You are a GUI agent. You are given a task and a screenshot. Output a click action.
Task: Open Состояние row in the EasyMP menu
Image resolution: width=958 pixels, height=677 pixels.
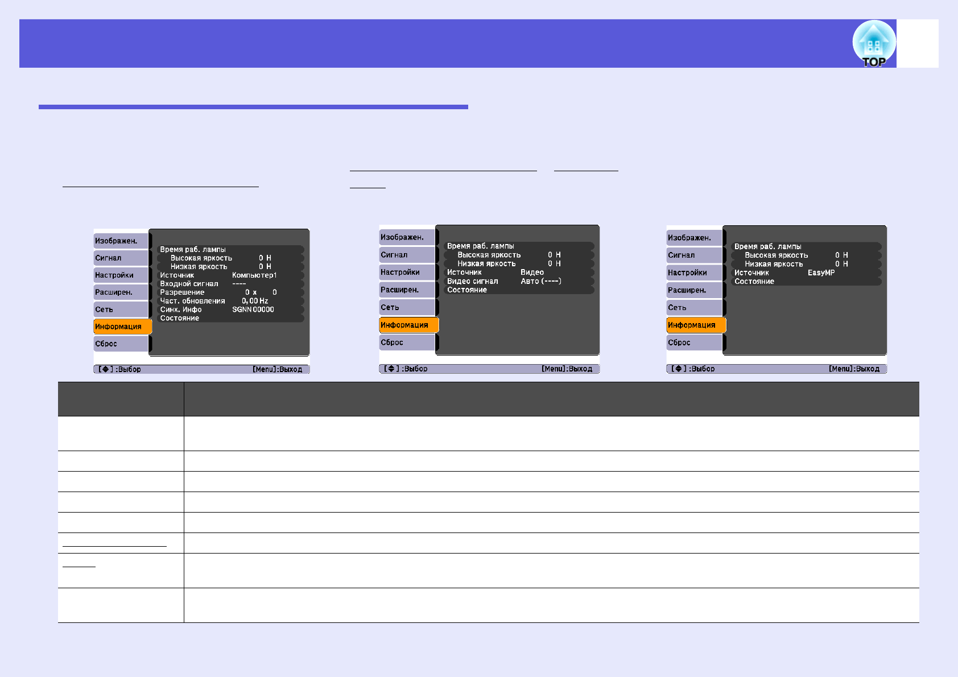[x=805, y=281]
